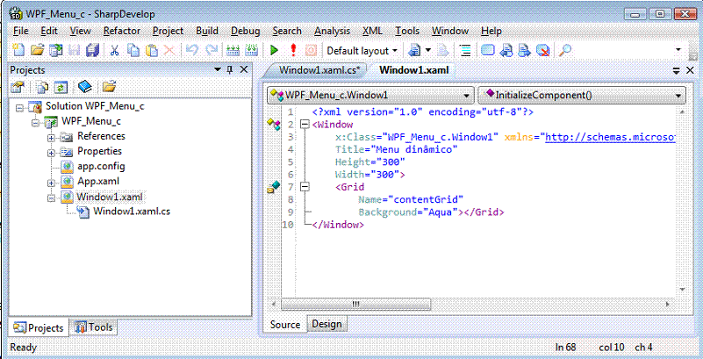Viewport: 703px width, 359px height.
Task: Select the WPF_Menu_c project node
Action: coord(91,121)
